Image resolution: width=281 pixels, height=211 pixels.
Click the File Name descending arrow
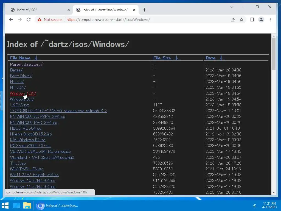[x=36, y=58]
